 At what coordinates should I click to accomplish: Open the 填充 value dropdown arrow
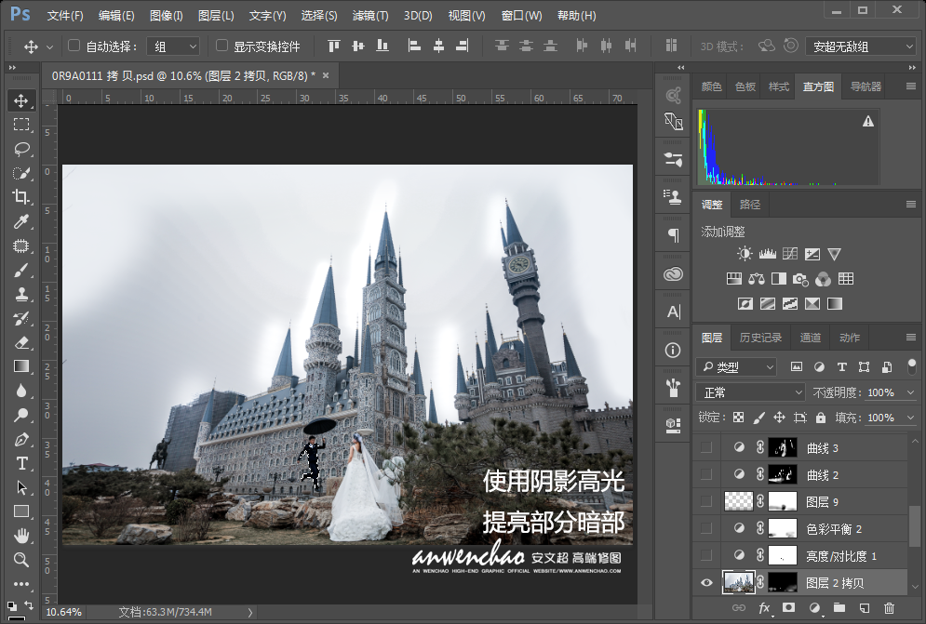pyautogui.click(x=910, y=418)
